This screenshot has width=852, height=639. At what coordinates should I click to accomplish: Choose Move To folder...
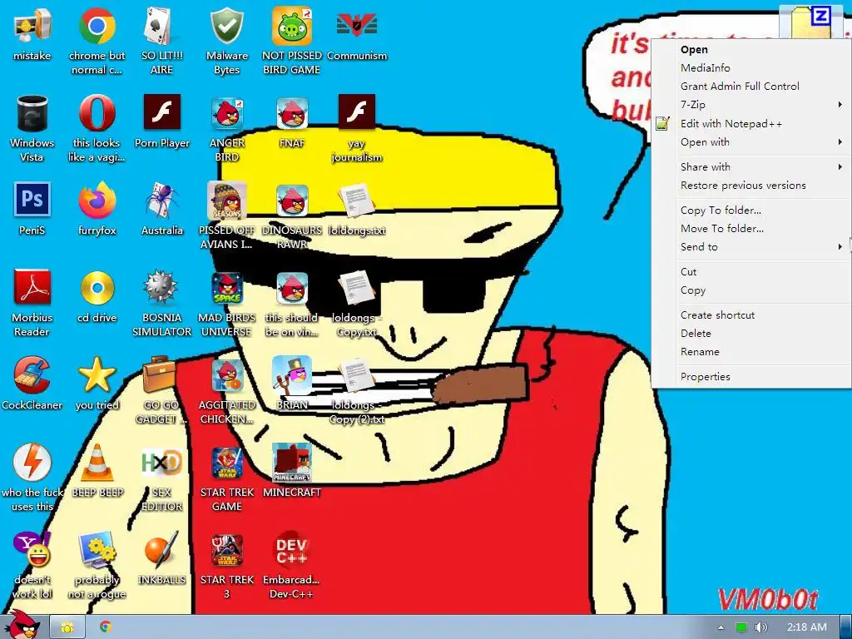pos(751,229)
